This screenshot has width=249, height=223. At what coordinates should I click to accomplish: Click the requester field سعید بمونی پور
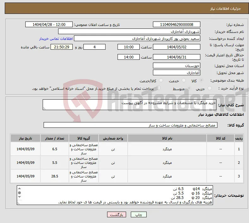(137, 39)
